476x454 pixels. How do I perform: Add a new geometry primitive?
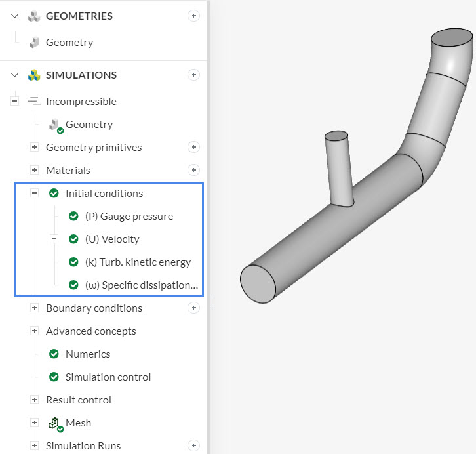coord(193,147)
